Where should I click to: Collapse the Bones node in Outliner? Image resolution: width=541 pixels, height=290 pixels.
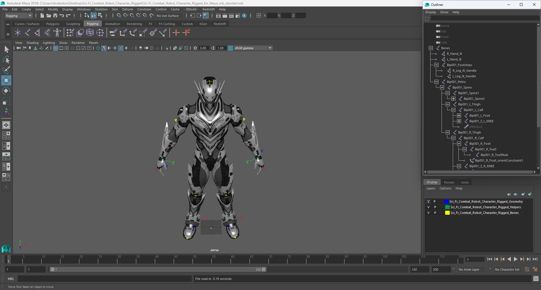[431, 48]
